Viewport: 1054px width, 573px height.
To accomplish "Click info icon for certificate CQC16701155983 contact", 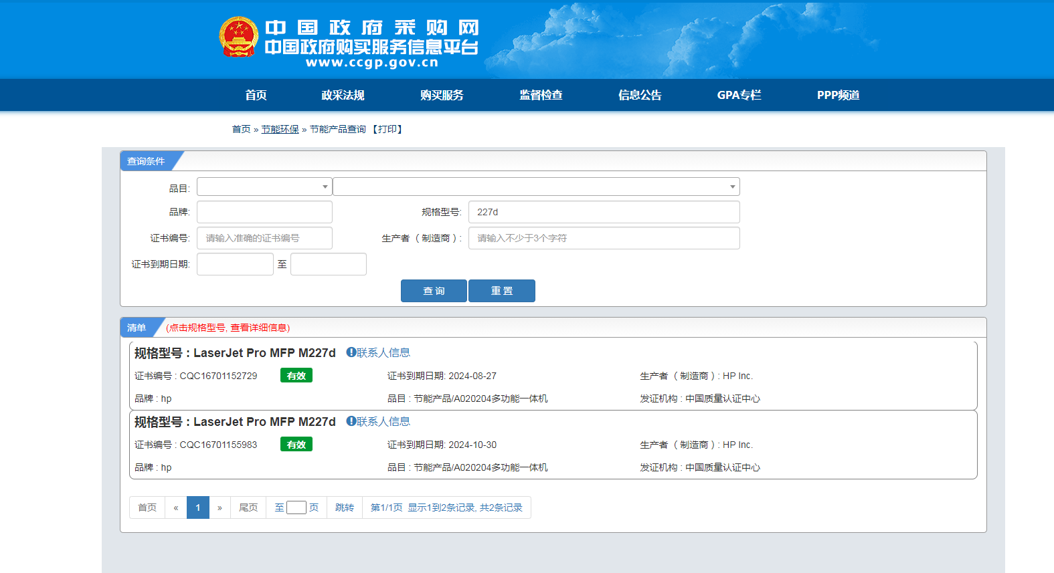I will tap(351, 421).
